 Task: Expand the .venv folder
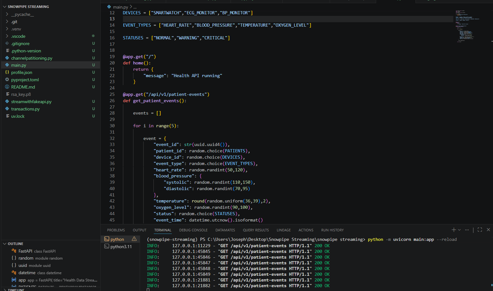click(x=7, y=29)
